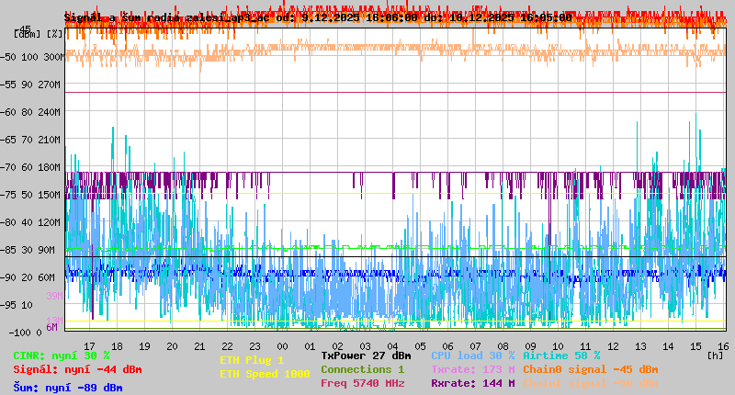The width and height of the screenshot is (735, 395).
Task: Click the ETH Speed 1000 legend label
Action: tap(265, 374)
